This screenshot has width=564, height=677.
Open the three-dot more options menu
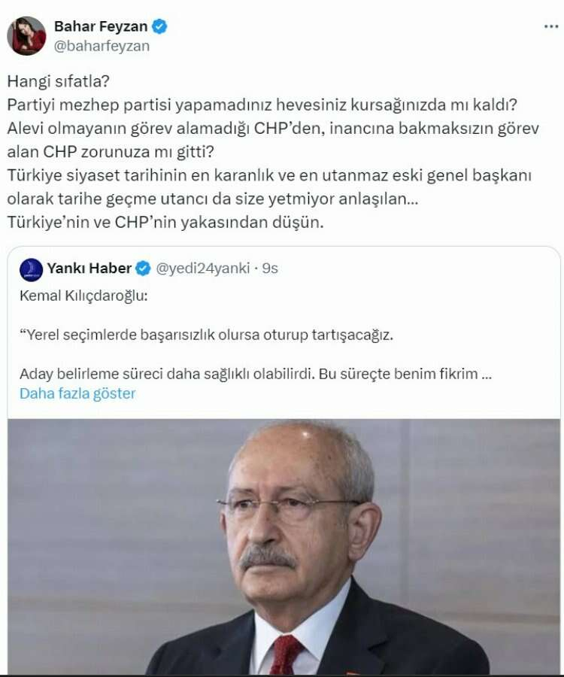551,27
